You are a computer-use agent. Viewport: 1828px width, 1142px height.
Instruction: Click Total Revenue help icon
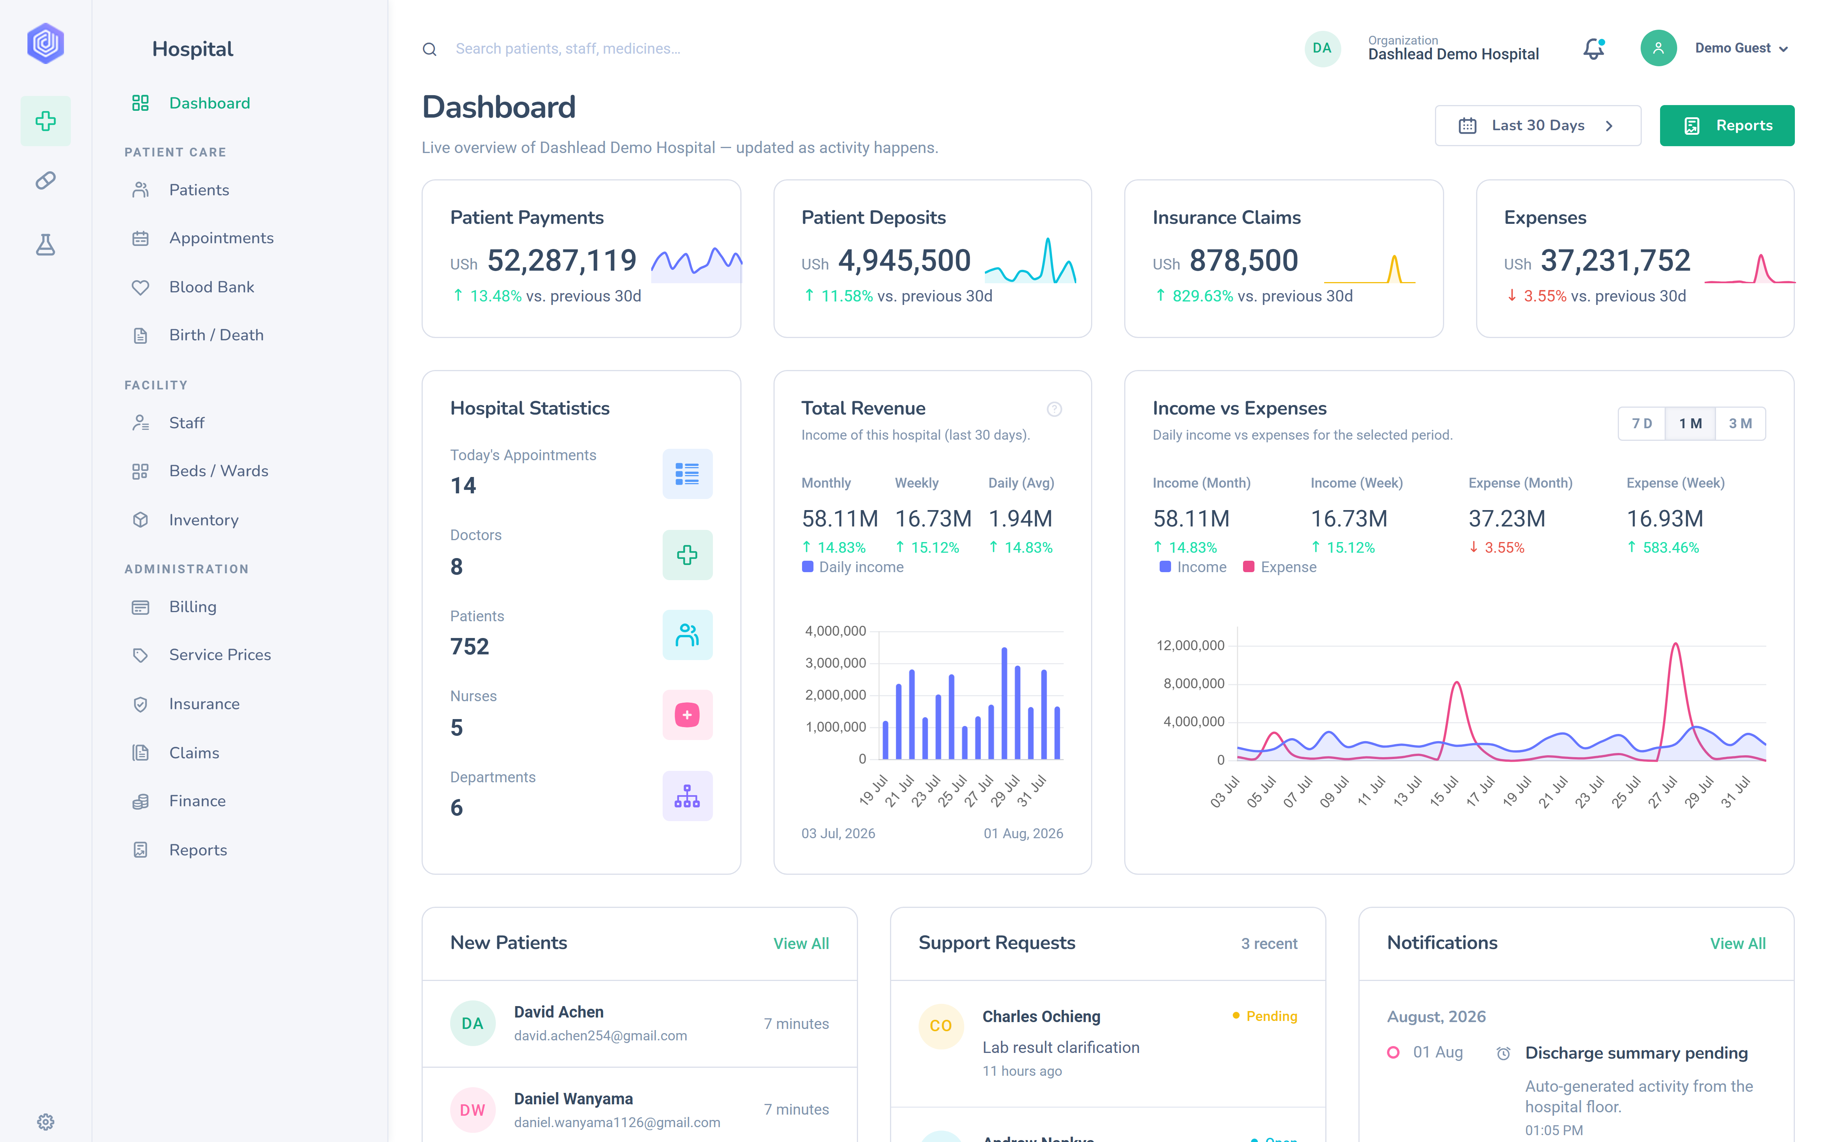[x=1055, y=409]
